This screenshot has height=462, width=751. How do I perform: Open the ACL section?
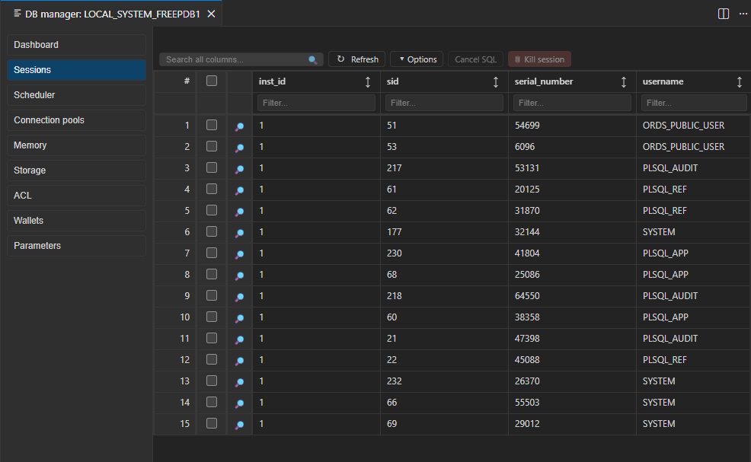77,196
